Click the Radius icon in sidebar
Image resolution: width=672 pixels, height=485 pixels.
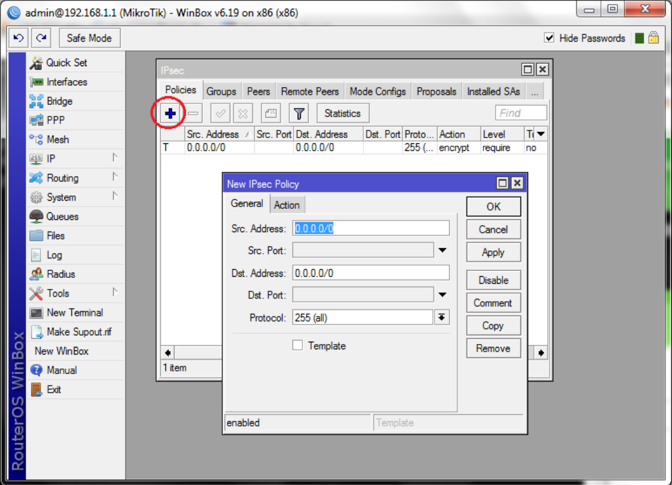click(x=37, y=274)
